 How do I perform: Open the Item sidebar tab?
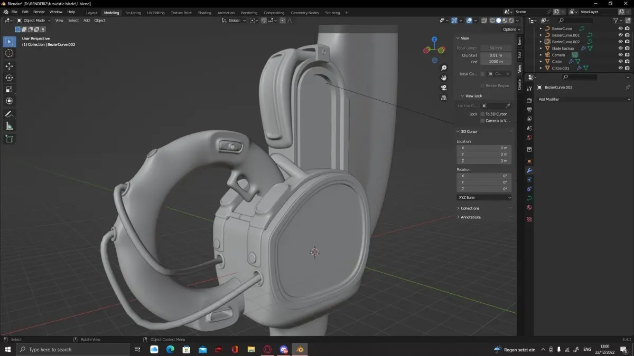(519, 41)
